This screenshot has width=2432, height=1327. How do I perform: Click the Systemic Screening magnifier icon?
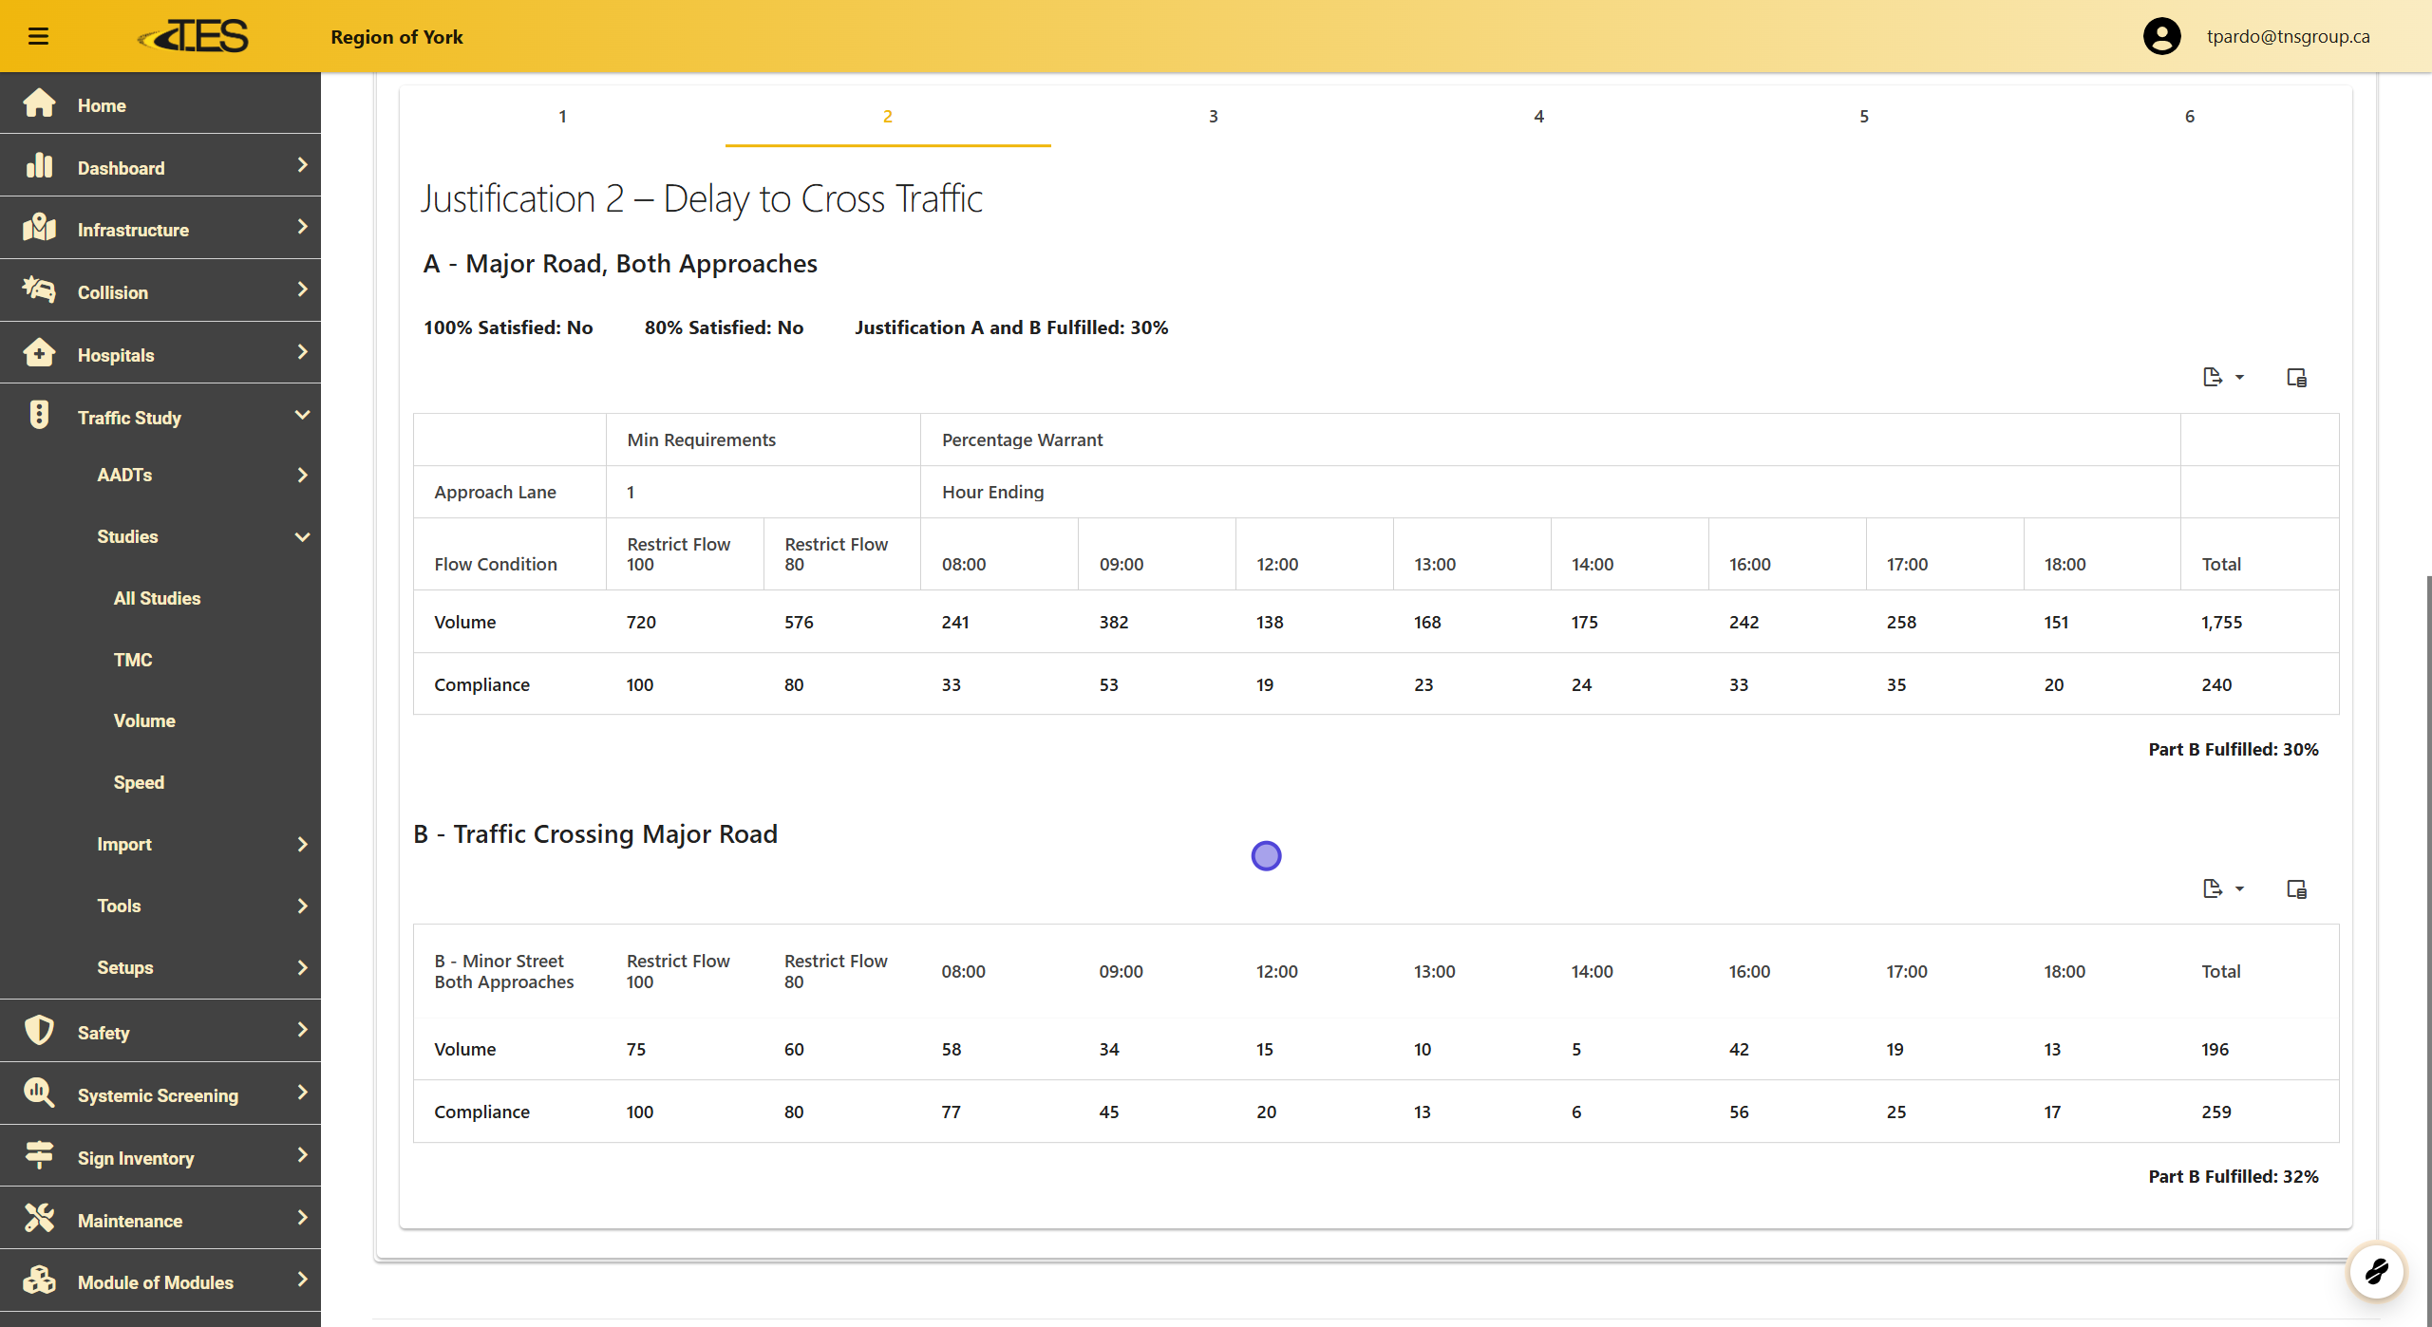tap(39, 1093)
